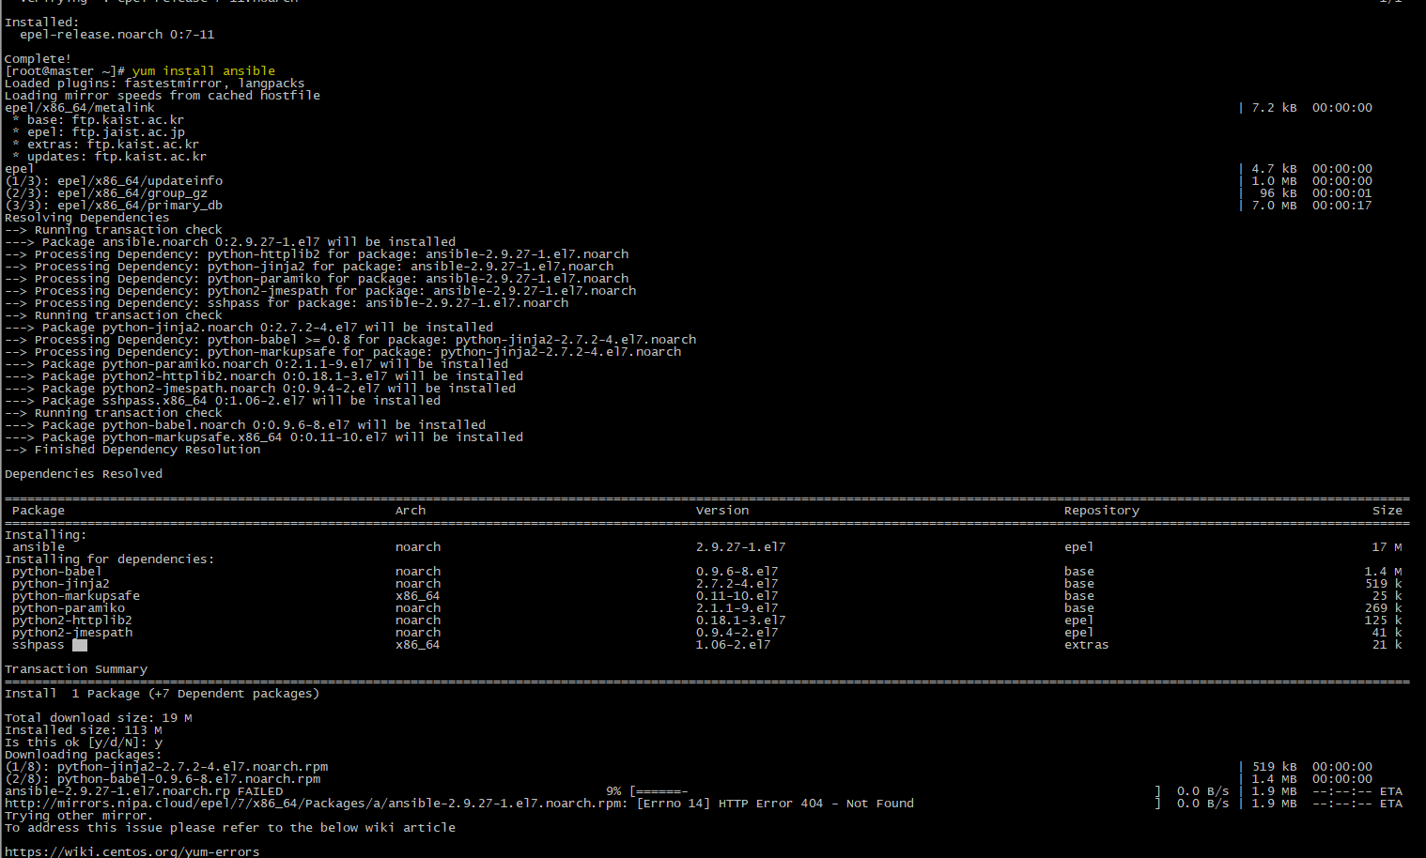The height and width of the screenshot is (858, 1426).
Task: Select 'epel-release.noarch 0:7-11' line
Action: pos(117,35)
